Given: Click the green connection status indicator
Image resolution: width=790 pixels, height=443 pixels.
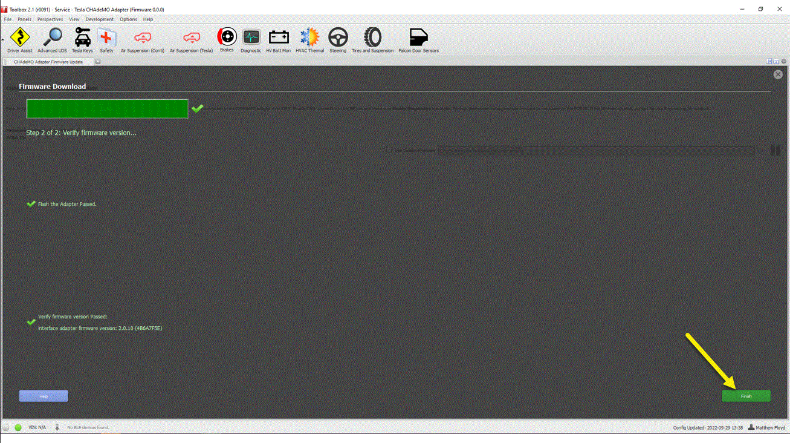Looking at the screenshot, I should [x=18, y=427].
